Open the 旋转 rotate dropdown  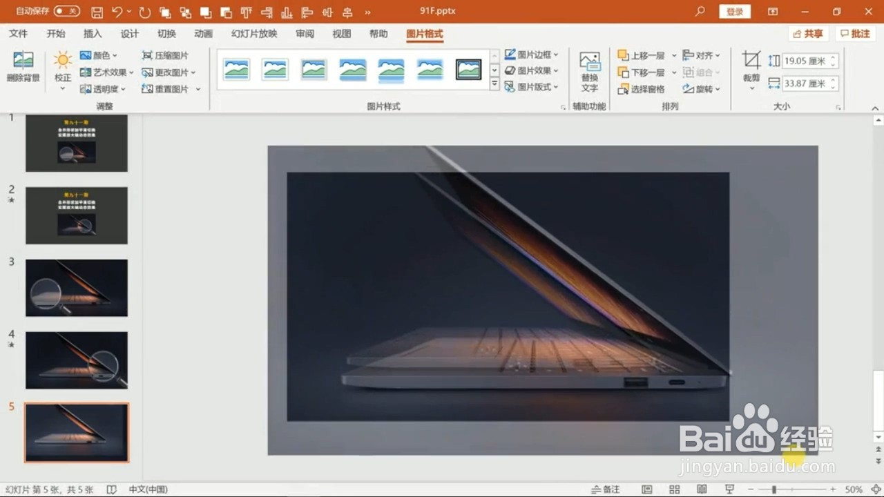tap(702, 89)
